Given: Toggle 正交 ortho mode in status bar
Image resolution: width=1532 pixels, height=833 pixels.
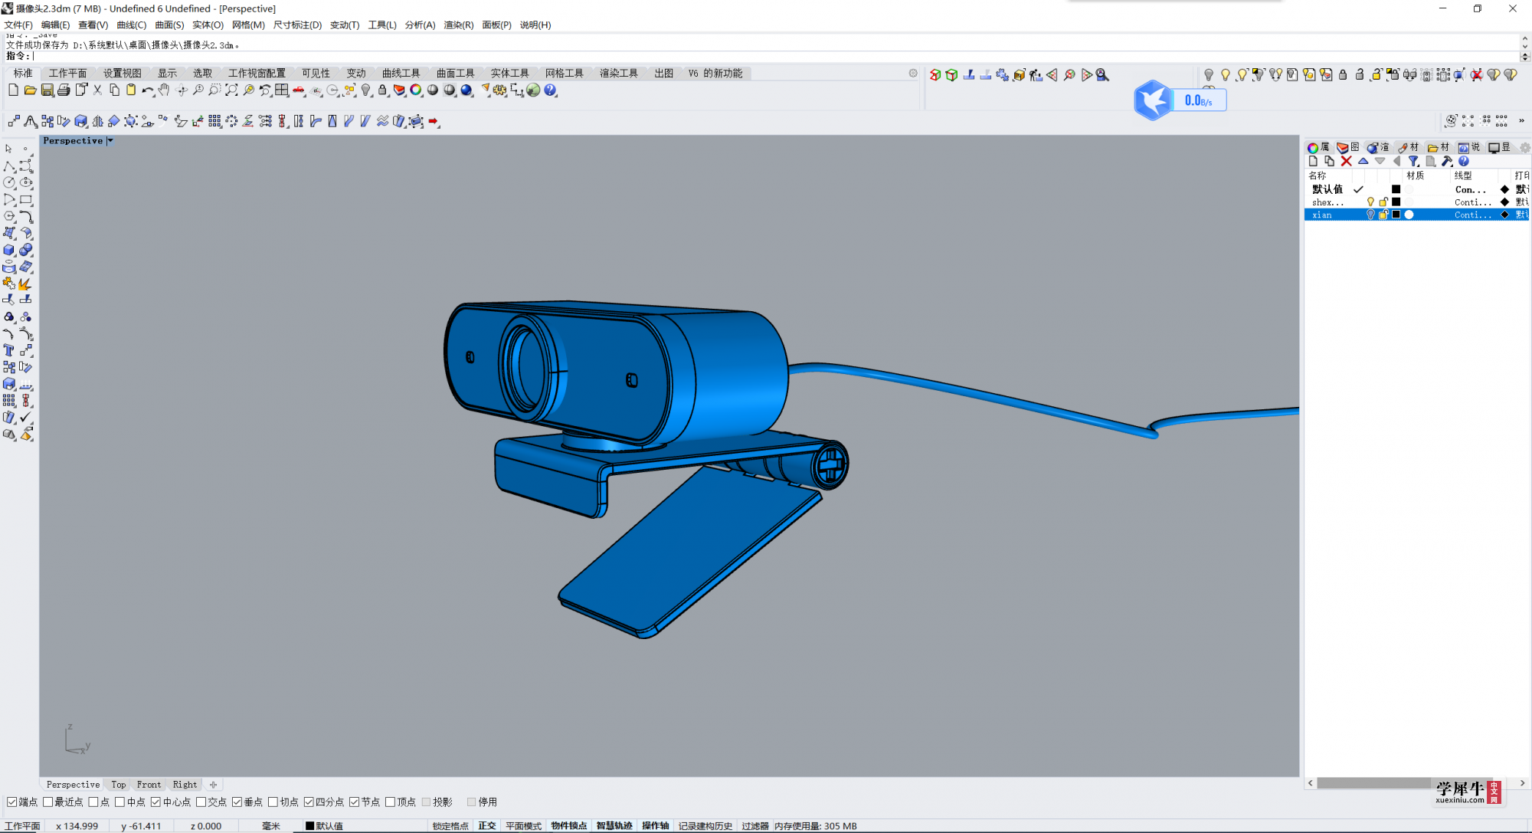Looking at the screenshot, I should [x=486, y=825].
